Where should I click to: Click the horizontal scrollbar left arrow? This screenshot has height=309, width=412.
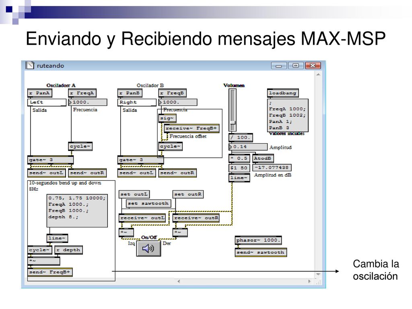(x=179, y=281)
